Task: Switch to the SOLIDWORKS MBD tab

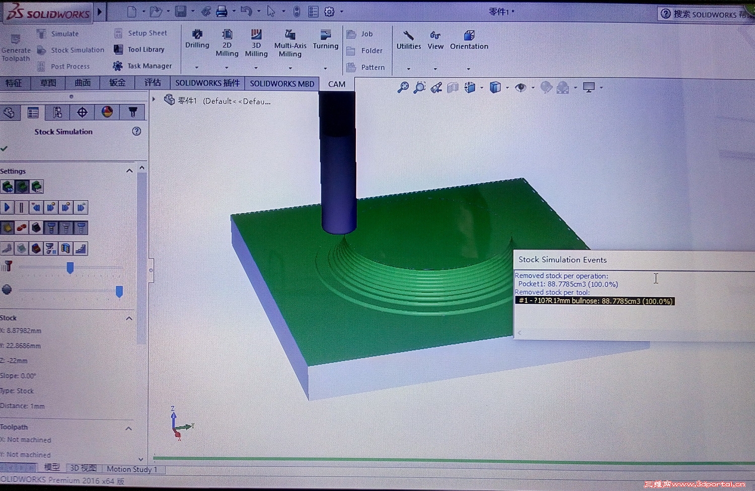Action: [282, 84]
